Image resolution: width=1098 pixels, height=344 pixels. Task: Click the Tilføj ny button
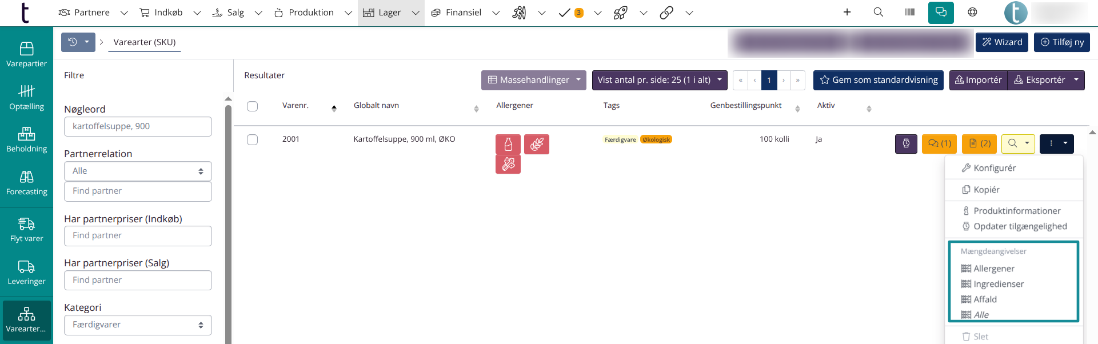pos(1061,42)
